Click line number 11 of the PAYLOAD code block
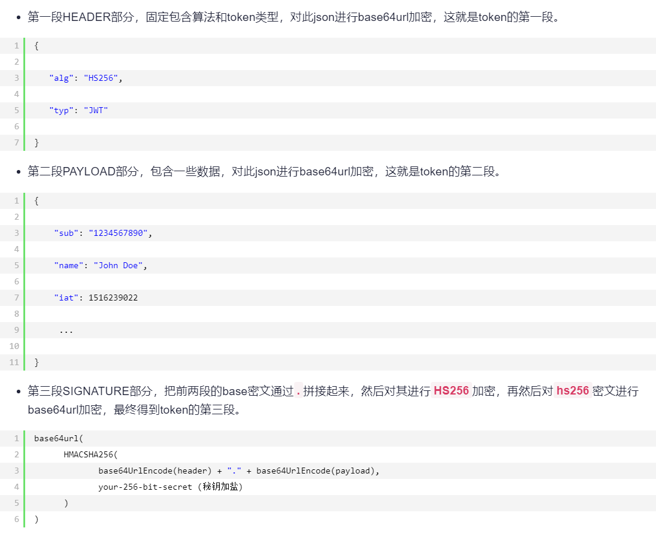The width and height of the screenshot is (656, 534). pos(14,362)
